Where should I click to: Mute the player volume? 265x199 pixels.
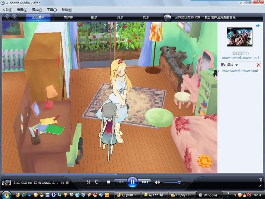click(157, 182)
